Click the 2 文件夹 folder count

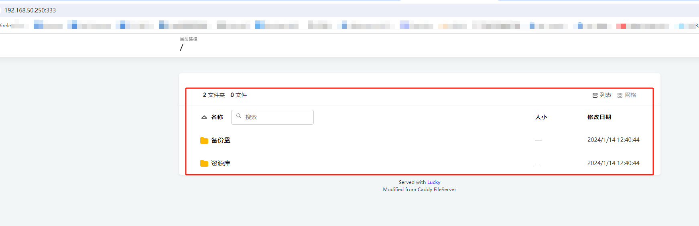(x=213, y=95)
